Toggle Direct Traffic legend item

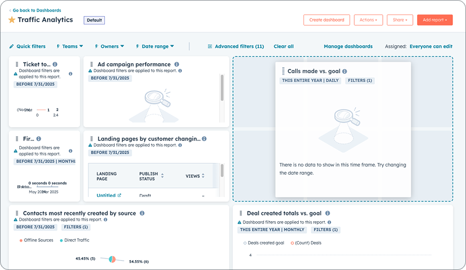tap(75, 240)
